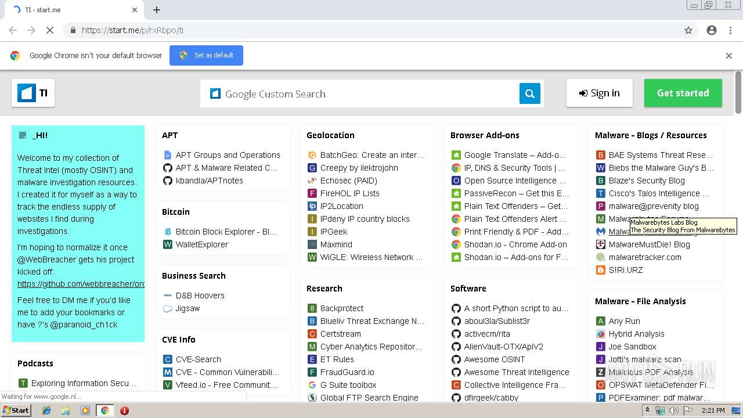Open the Windows Start menu
The width and height of the screenshot is (743, 418).
[x=16, y=410]
